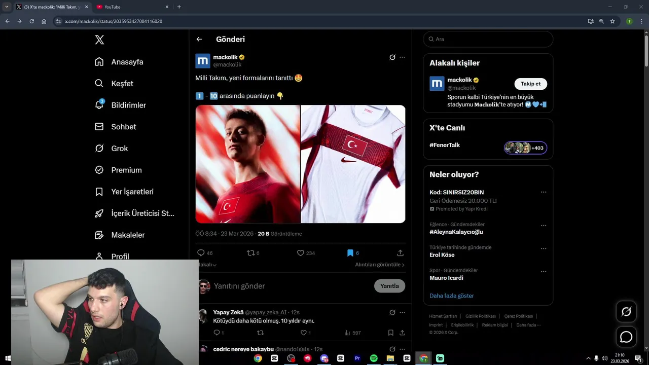This screenshot has width=649, height=365.
Task: Open a new browser tab
Action: pyautogui.click(x=179, y=7)
